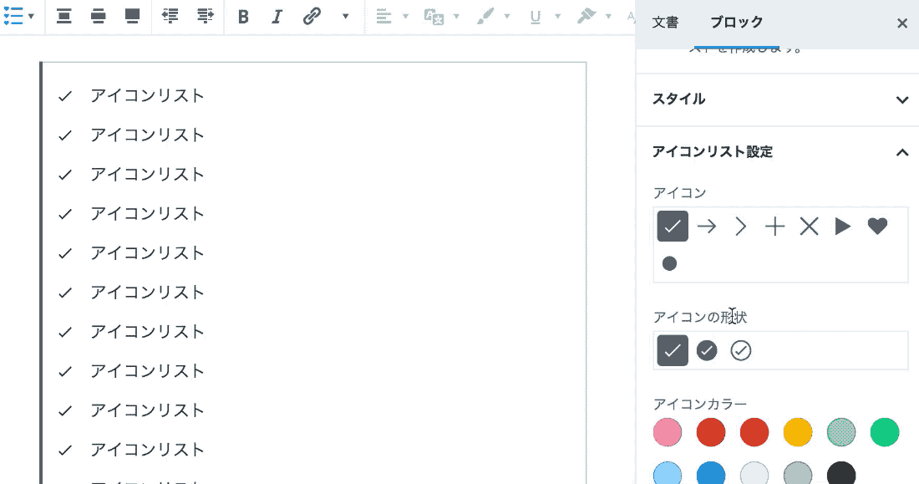Click the first アイコンリスト list item text

coord(147,96)
